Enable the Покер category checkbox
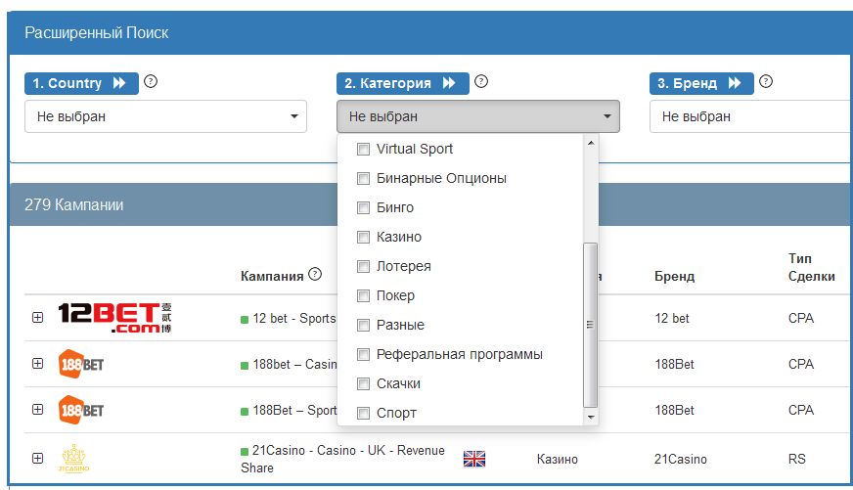Viewport: 853px width, 490px height. [x=363, y=295]
